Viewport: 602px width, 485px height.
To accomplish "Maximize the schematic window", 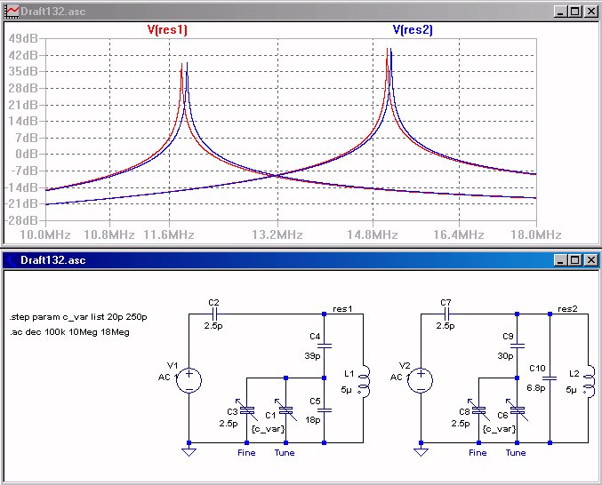I will click(574, 261).
